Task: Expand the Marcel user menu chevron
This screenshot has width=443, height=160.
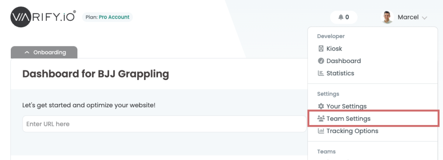Action: (424, 18)
